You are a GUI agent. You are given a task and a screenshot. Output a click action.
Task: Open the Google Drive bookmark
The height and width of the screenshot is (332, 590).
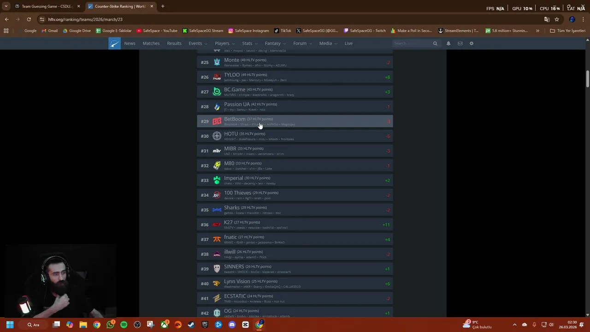click(x=77, y=31)
